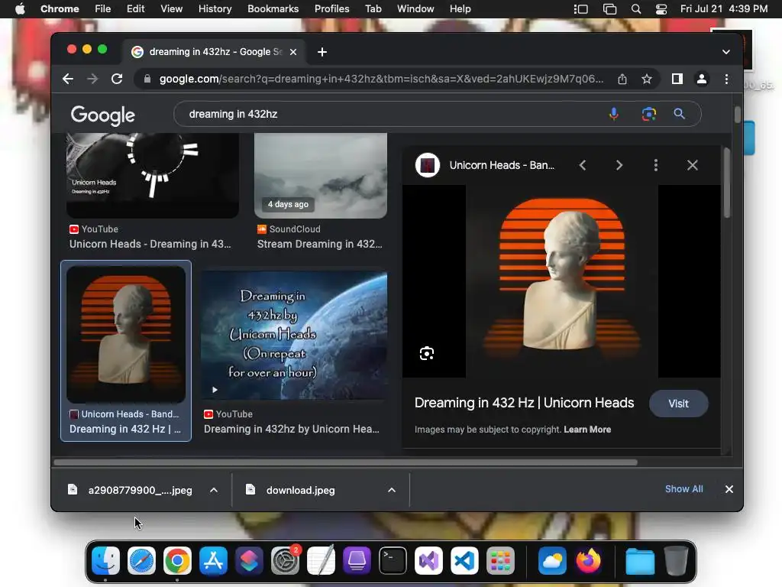
Task: Search by image with Google Lens
Action: click(649, 115)
